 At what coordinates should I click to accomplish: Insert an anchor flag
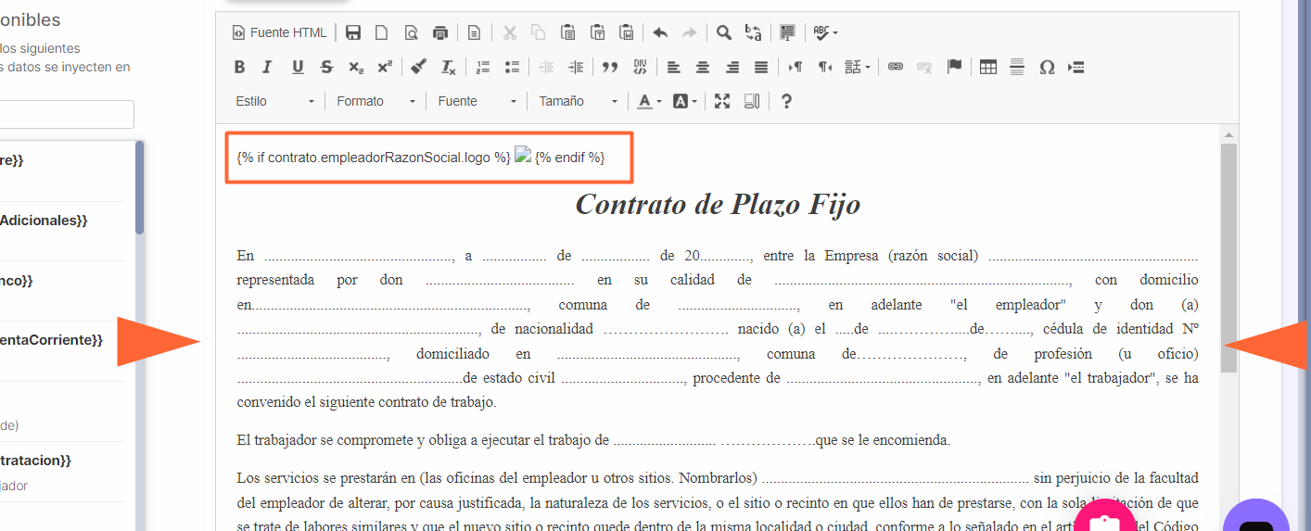[954, 67]
